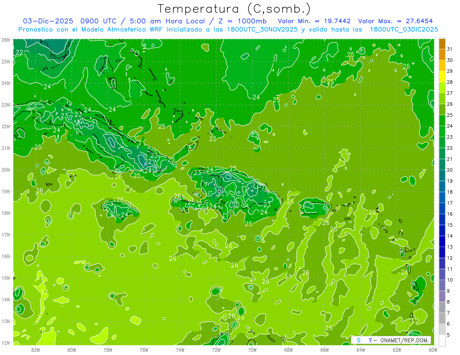This screenshot has width=460, height=355.
Task: Select the date text "03-Dic-2025"
Action: point(48,21)
